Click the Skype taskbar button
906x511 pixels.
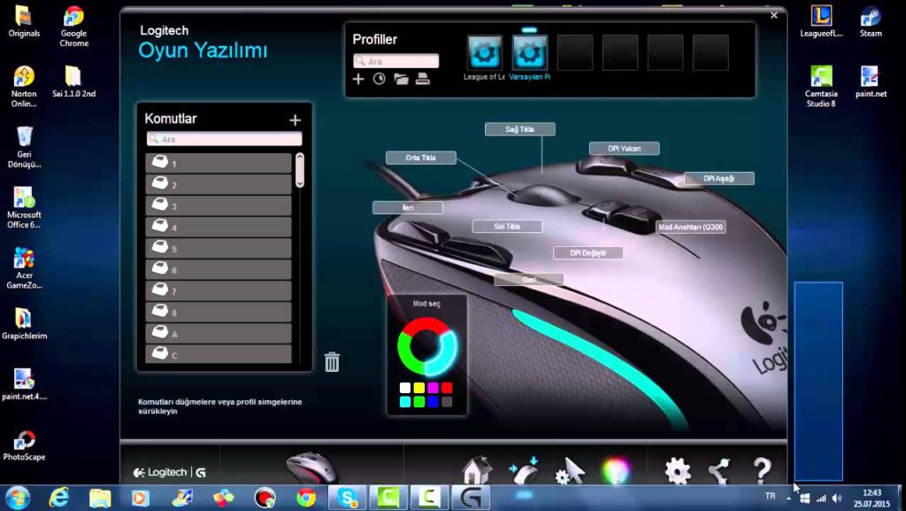(x=347, y=498)
